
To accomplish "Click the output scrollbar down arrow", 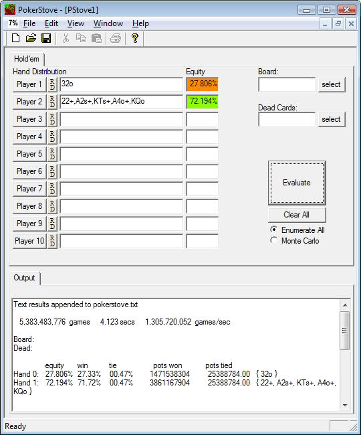I will click(x=345, y=406).
